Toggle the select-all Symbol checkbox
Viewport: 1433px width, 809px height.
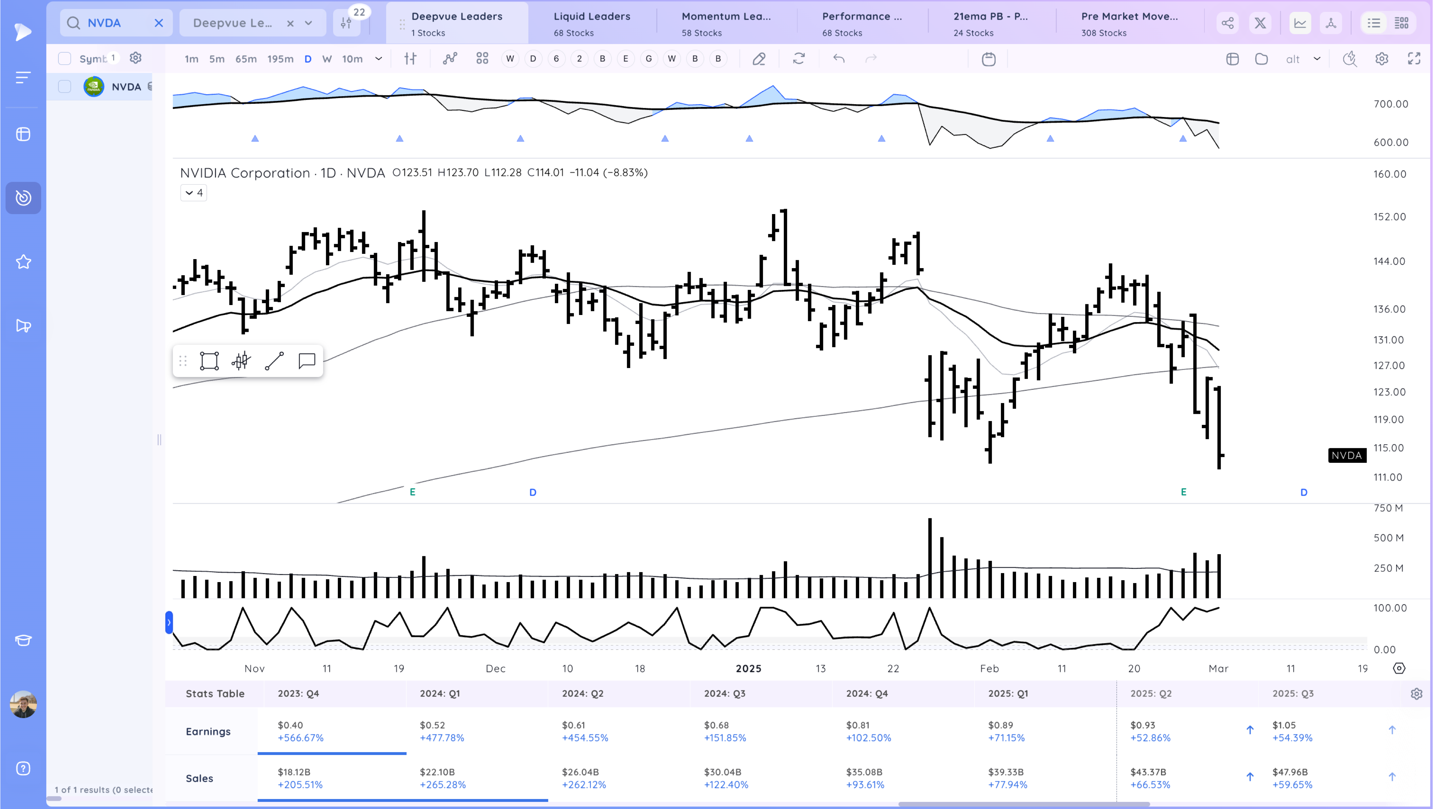tap(64, 58)
